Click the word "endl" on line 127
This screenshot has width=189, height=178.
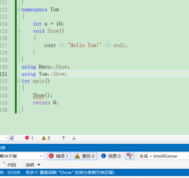(119, 45)
